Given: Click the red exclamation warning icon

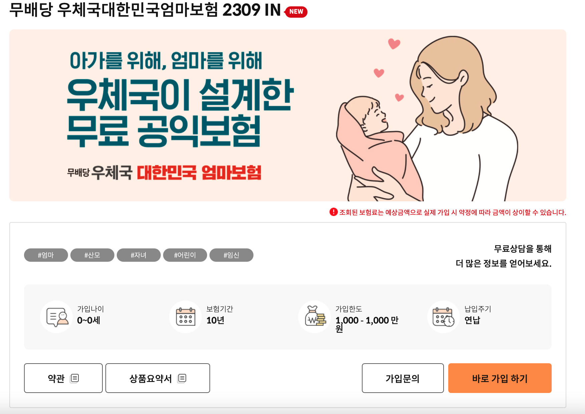Looking at the screenshot, I should click(x=334, y=212).
